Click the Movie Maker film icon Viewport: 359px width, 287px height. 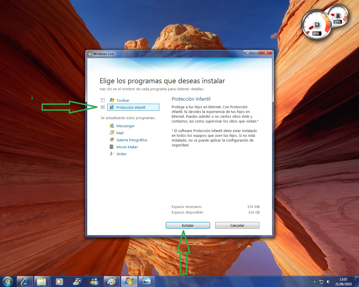112,147
